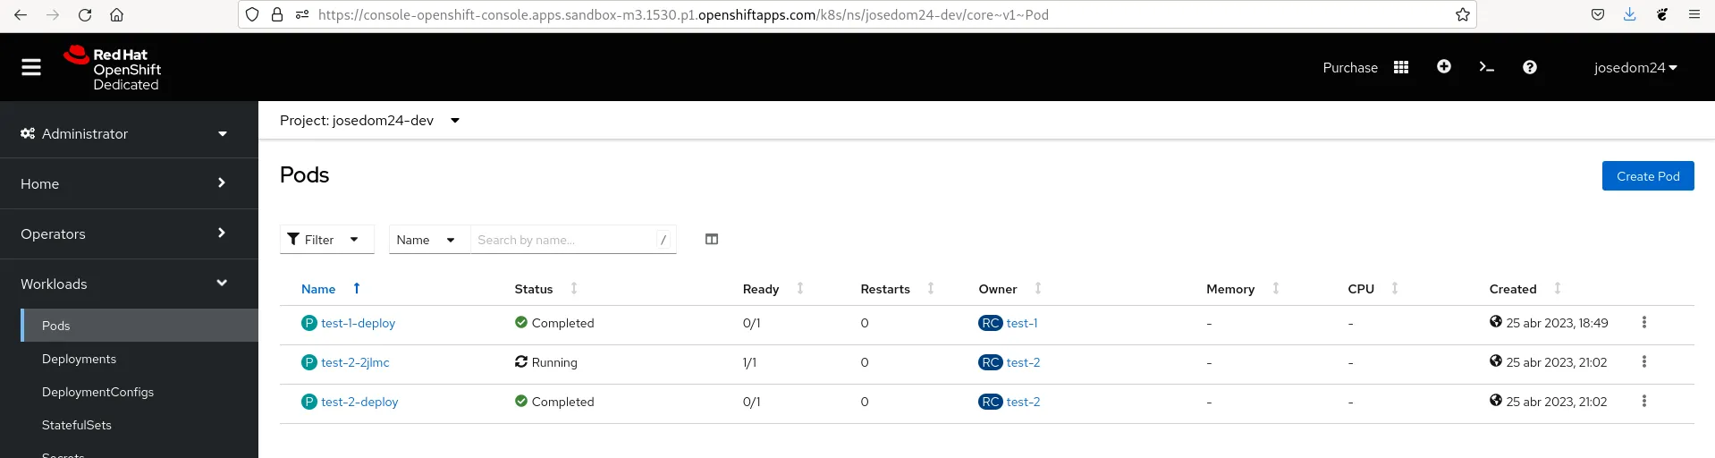Open the help question mark menu

[x=1529, y=67]
